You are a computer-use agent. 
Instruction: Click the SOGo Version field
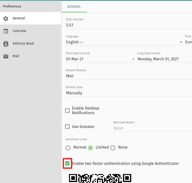coord(128,25)
